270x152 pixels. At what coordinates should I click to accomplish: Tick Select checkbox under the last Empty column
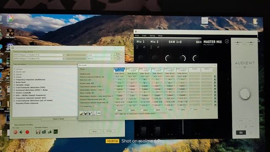[x=204, y=109]
